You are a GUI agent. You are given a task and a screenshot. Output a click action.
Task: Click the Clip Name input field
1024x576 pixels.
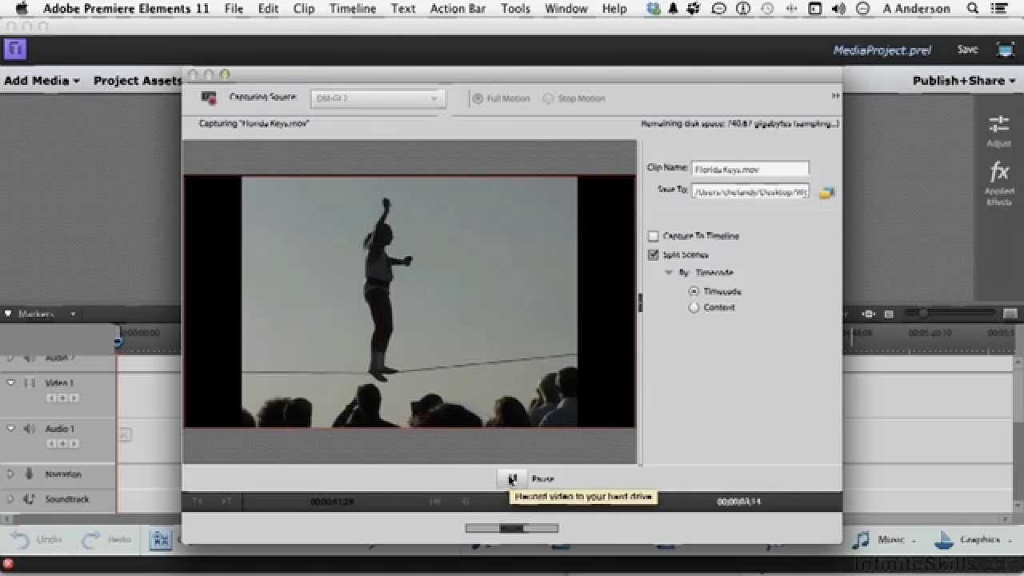click(750, 169)
